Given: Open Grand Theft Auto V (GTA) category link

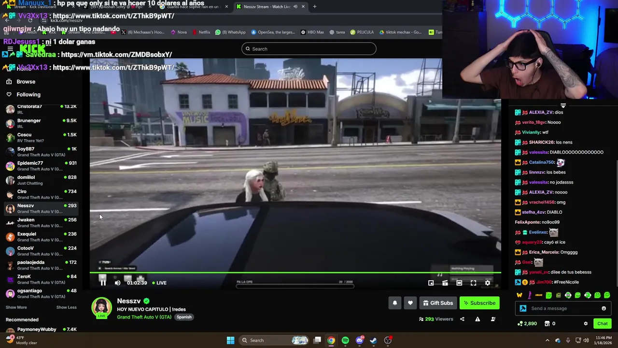Looking at the screenshot, I should coord(144,317).
